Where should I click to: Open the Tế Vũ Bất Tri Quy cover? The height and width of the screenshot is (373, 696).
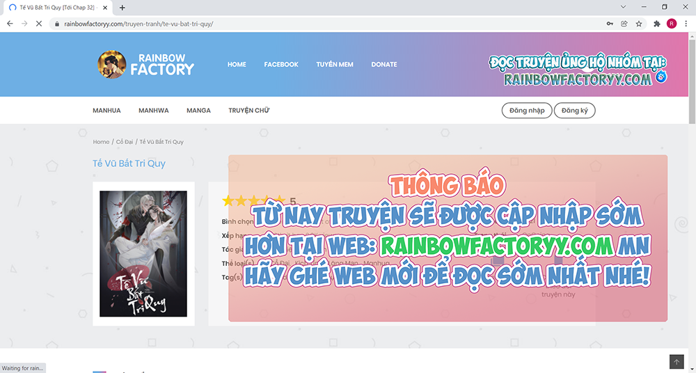coord(143,254)
